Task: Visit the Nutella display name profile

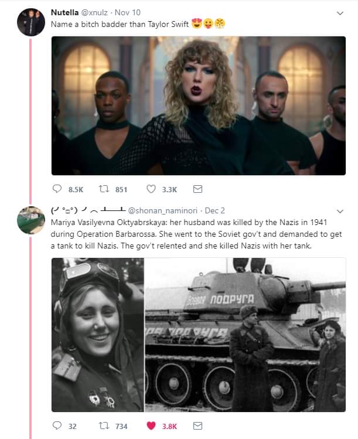Action: [x=64, y=12]
